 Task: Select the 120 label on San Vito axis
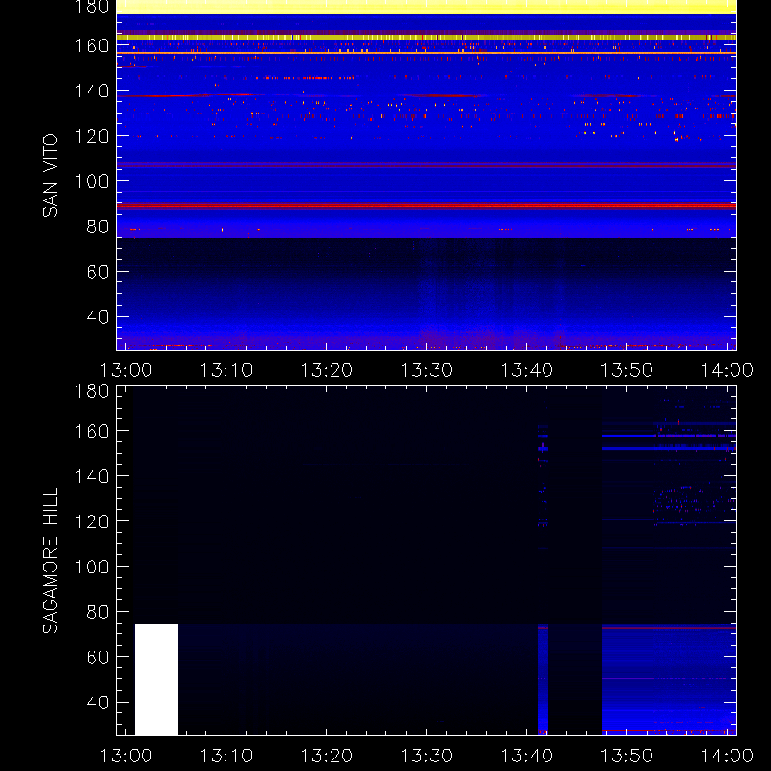[92, 136]
